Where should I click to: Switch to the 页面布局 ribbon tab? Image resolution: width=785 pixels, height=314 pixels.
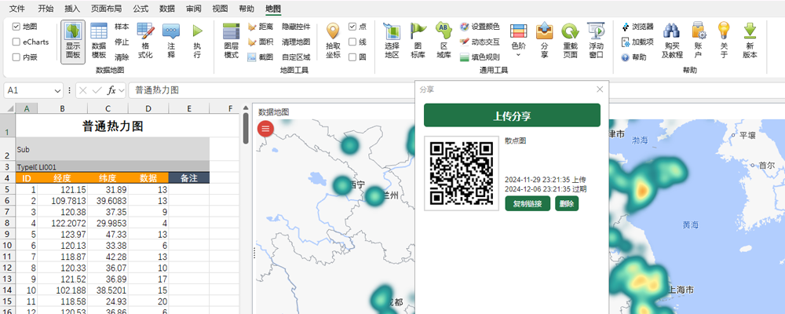[x=106, y=9]
